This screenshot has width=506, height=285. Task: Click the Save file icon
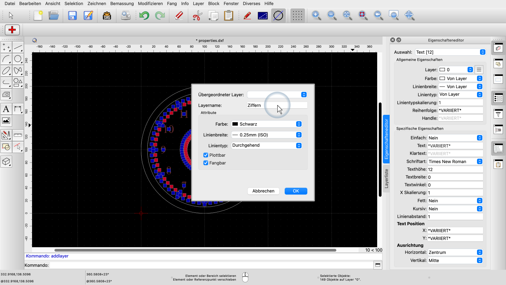(73, 16)
